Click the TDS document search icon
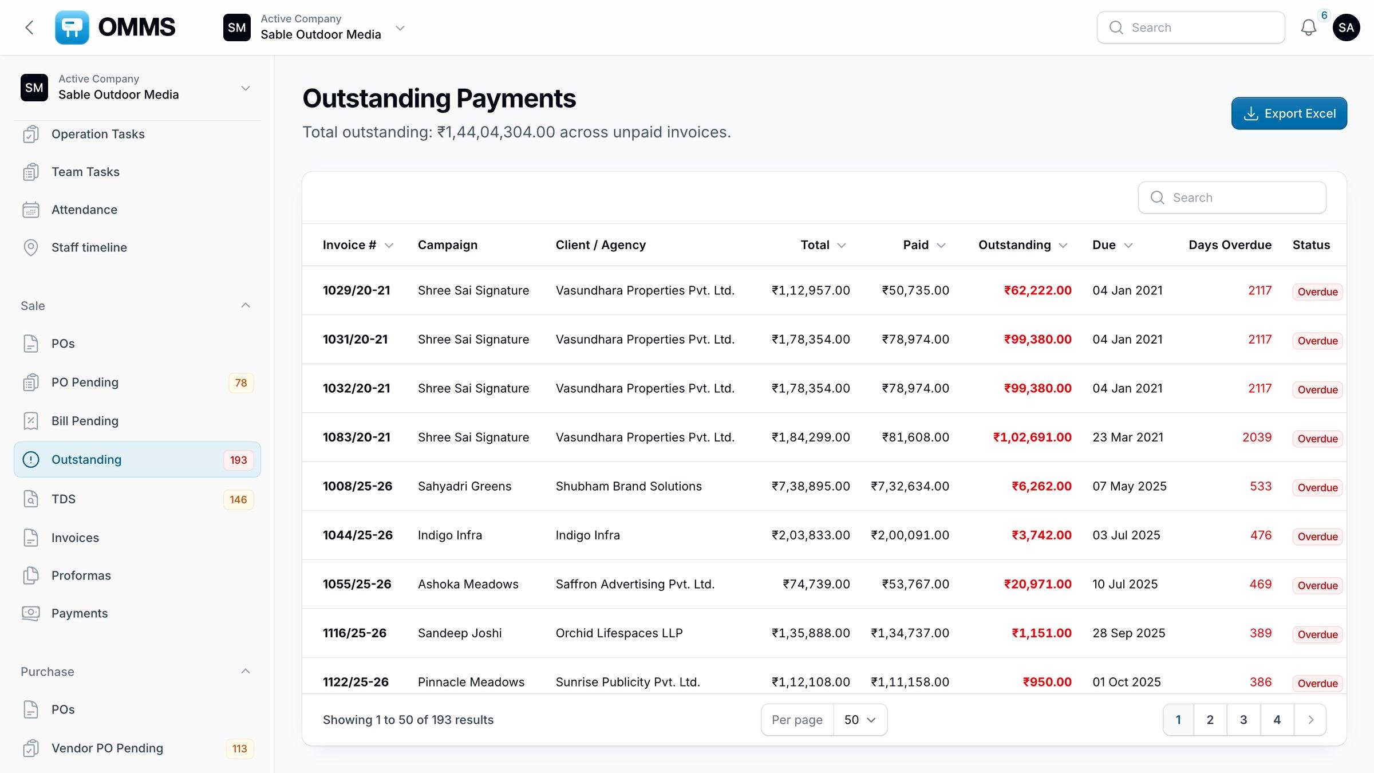 pyautogui.click(x=31, y=499)
